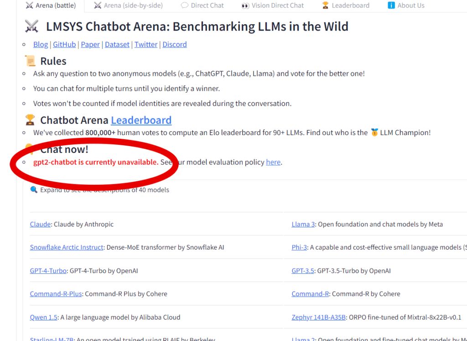Click medal icon before LLM Champion
Viewport: 467px width, 341px height.
click(374, 132)
